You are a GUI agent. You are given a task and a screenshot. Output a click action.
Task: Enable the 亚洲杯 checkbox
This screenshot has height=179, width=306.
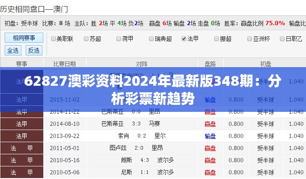pos(249,39)
